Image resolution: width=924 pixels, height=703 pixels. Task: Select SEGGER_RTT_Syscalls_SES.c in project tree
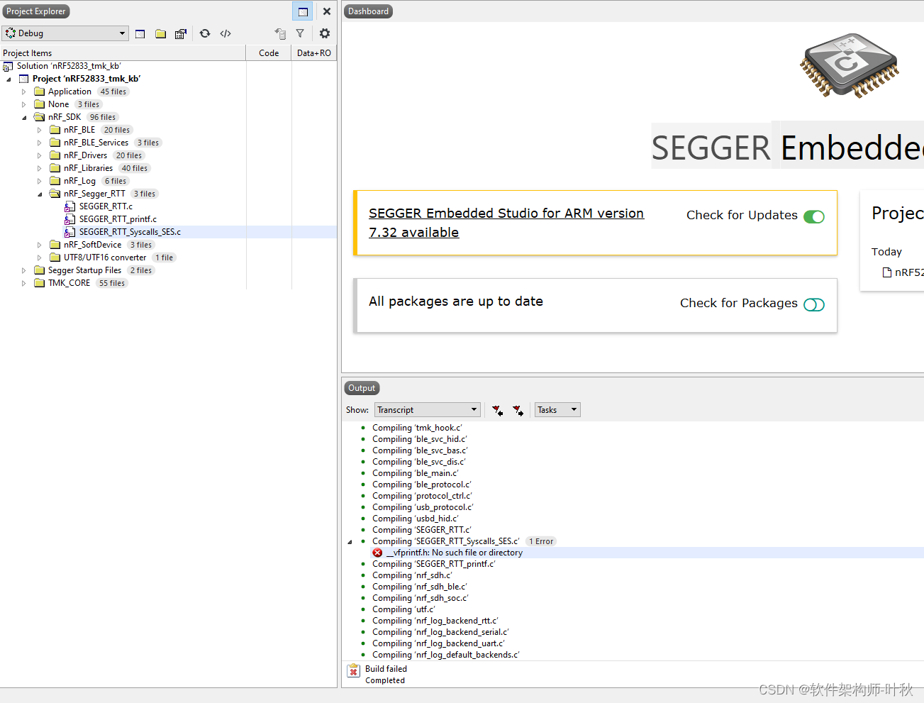coord(130,232)
